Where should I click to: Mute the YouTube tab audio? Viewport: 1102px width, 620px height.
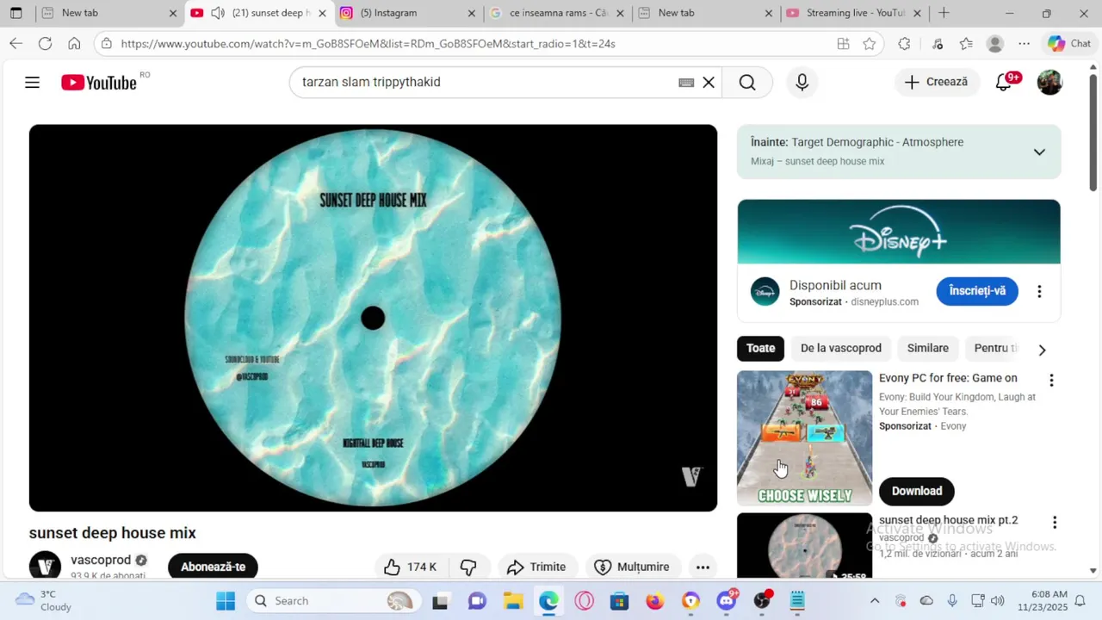coord(218,13)
